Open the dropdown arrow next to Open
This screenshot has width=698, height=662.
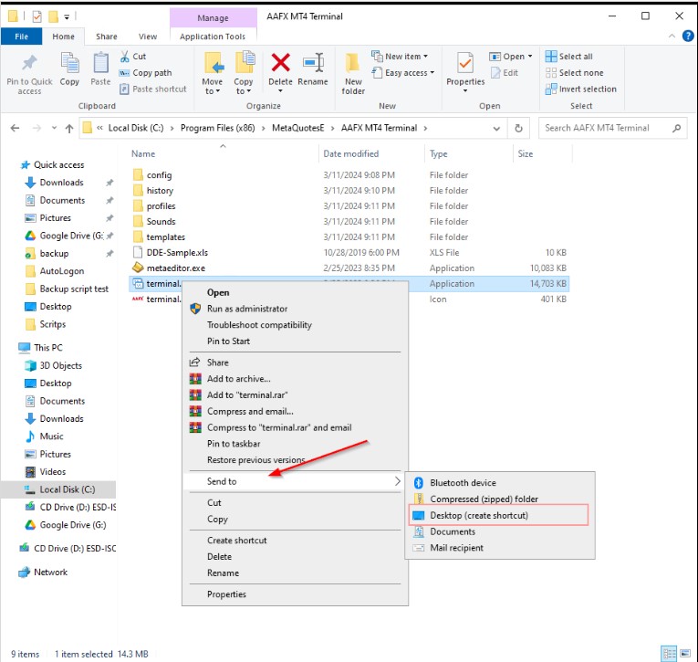(530, 57)
